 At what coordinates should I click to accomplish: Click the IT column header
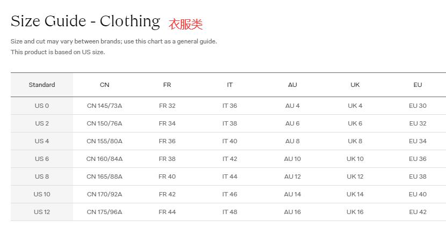coord(229,85)
